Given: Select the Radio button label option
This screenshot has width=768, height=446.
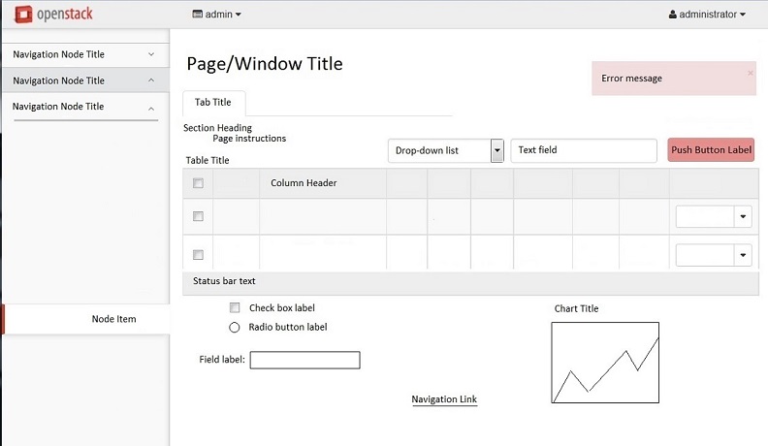Looking at the screenshot, I should click(x=235, y=327).
